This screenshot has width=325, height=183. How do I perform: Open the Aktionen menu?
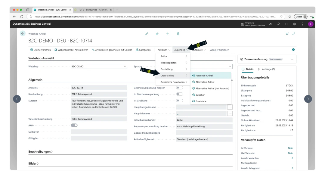(x=164, y=50)
